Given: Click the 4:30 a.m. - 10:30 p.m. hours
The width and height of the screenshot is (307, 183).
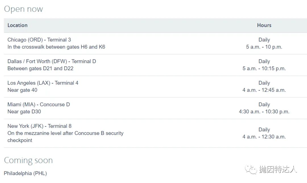Looking at the screenshot, I should pyautogui.click(x=264, y=112).
